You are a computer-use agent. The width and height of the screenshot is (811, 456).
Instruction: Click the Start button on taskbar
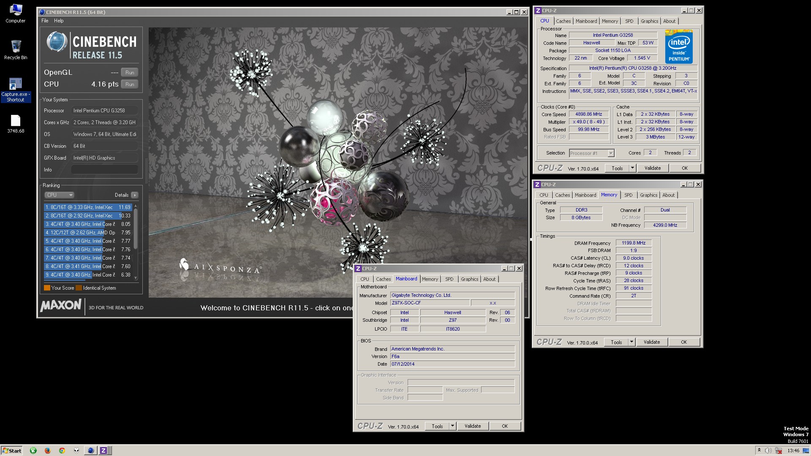coord(12,451)
